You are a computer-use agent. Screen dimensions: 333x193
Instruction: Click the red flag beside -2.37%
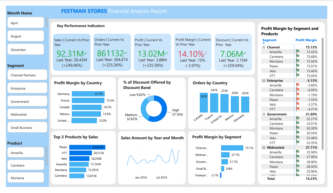pos(298,104)
